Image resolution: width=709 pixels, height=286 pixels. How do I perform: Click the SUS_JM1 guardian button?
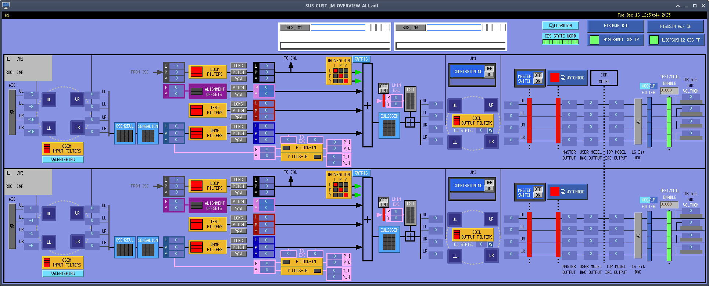click(295, 28)
